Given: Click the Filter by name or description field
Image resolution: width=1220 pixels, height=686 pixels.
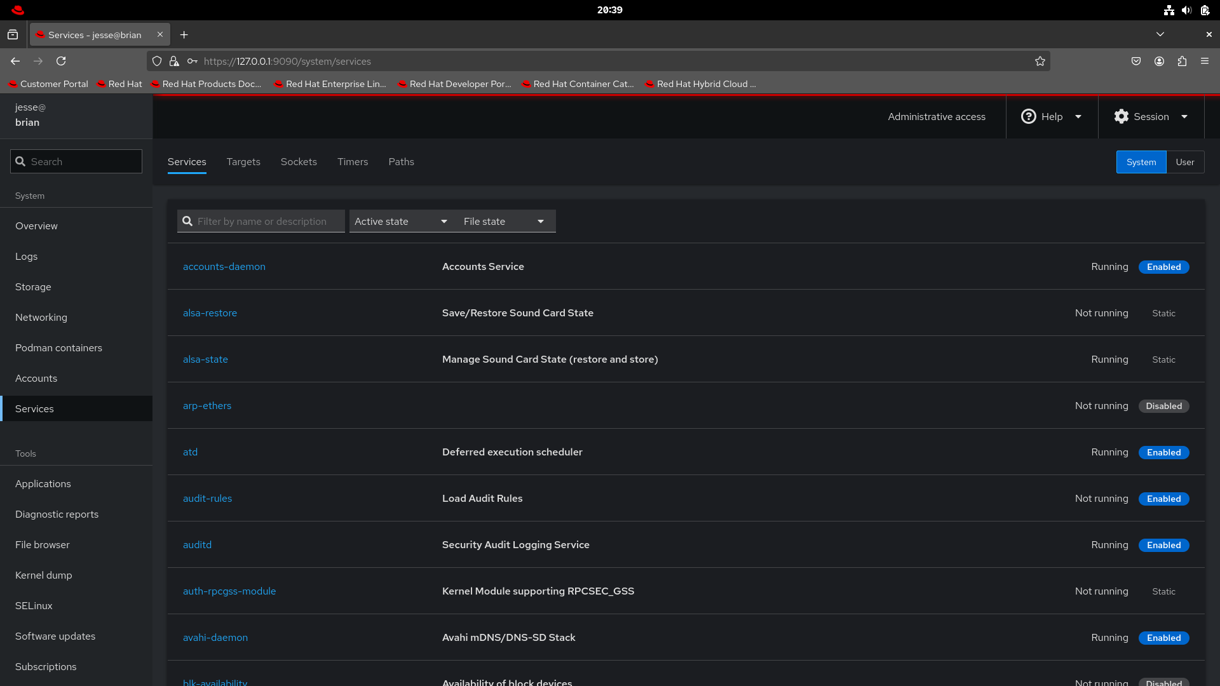Looking at the screenshot, I should point(261,221).
